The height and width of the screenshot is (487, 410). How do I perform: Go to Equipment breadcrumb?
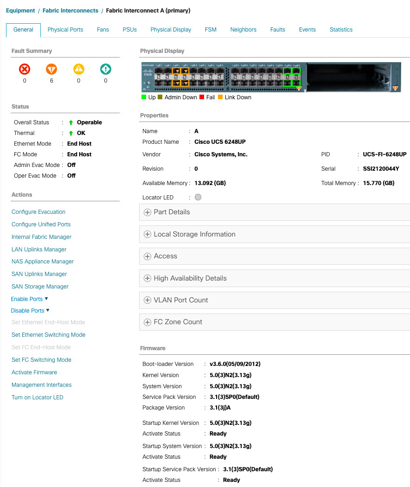tap(20, 11)
